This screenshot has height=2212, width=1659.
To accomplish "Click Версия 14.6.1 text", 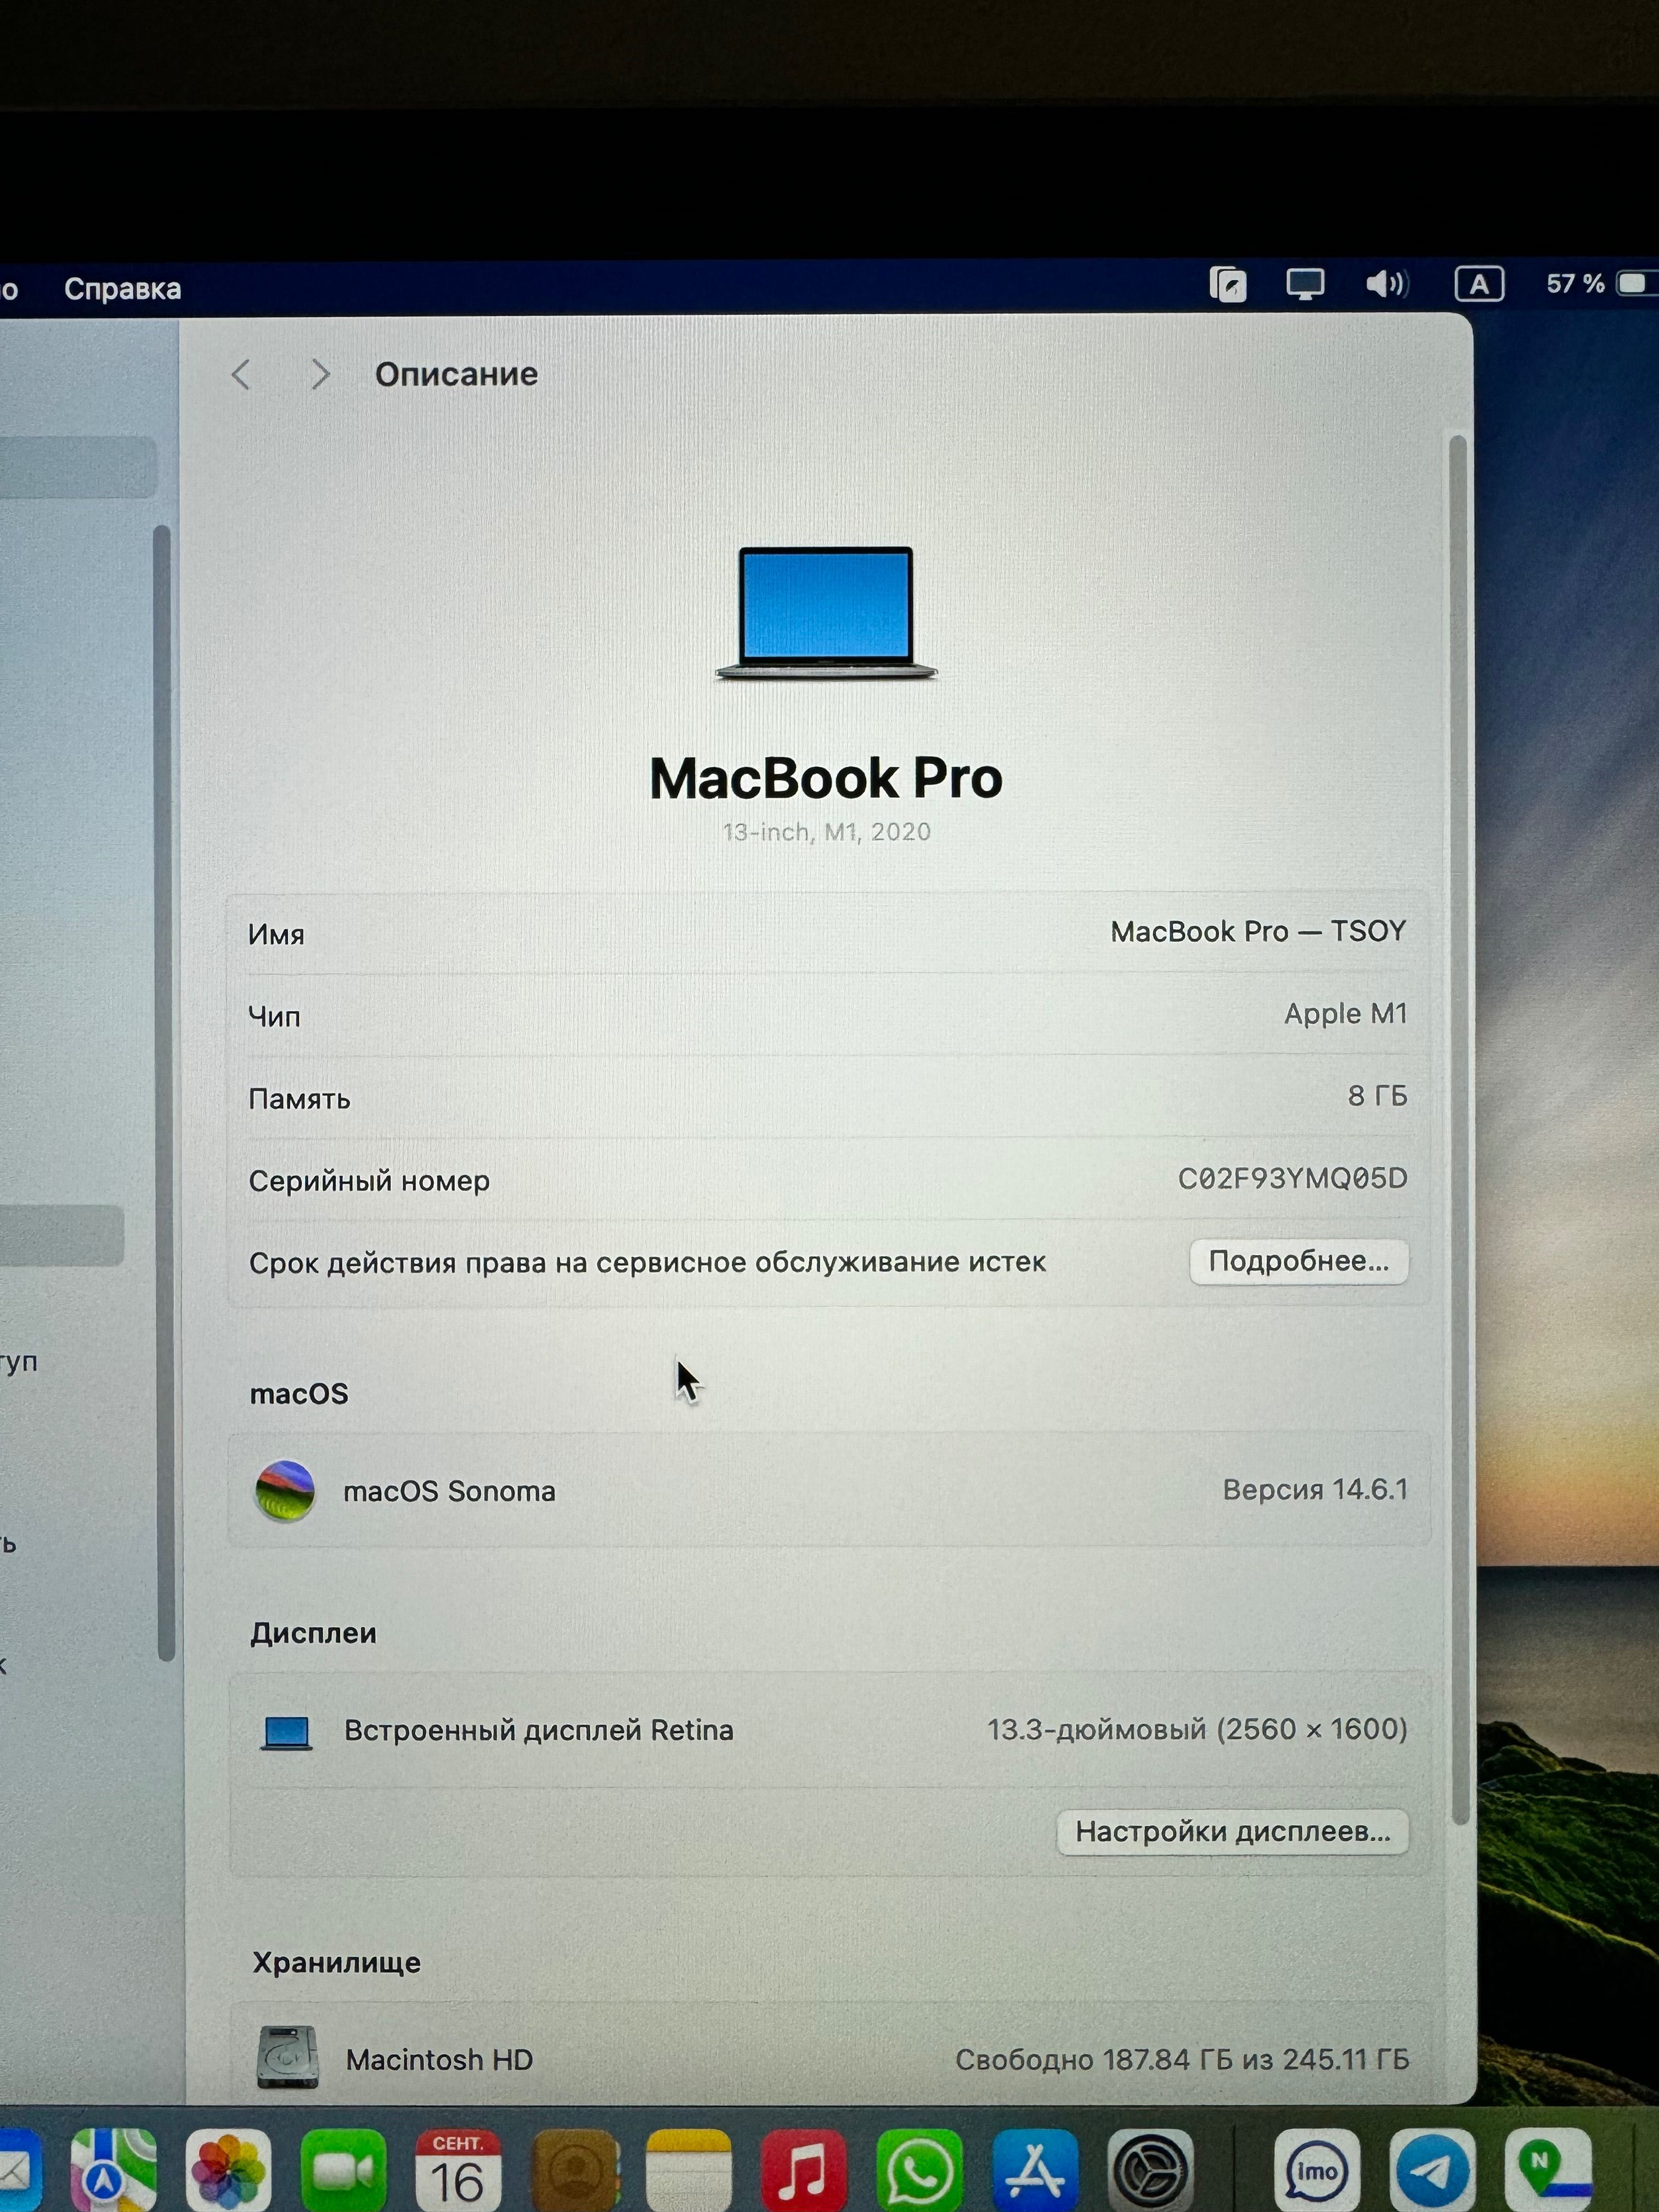I will (1315, 1490).
